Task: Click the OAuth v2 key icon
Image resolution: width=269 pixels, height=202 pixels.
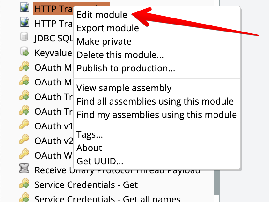Action: (25, 140)
